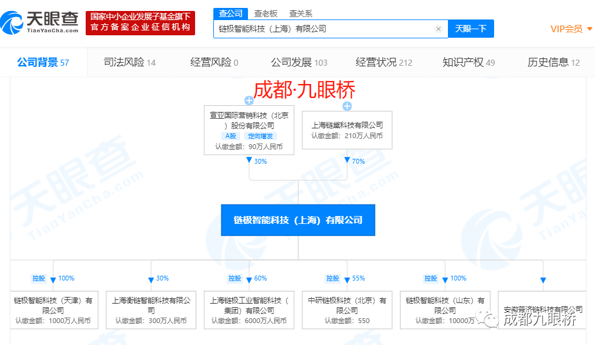The width and height of the screenshot is (595, 345).
Task: Switch to 查老板 search tab
Action: tap(266, 13)
